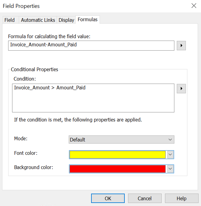Click the yellow Font color swatch
Viewport: 201px width, 206px height.
pos(117,154)
